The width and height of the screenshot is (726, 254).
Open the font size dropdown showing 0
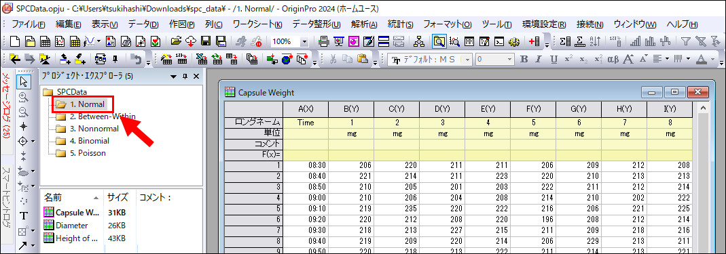pyautogui.click(x=509, y=59)
